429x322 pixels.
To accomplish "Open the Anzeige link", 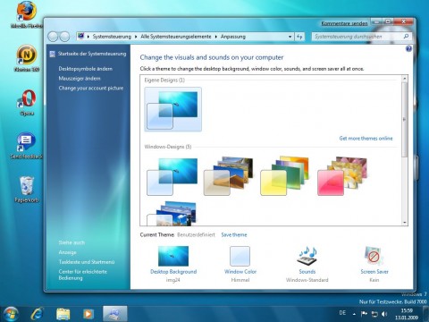I will coord(68,252).
